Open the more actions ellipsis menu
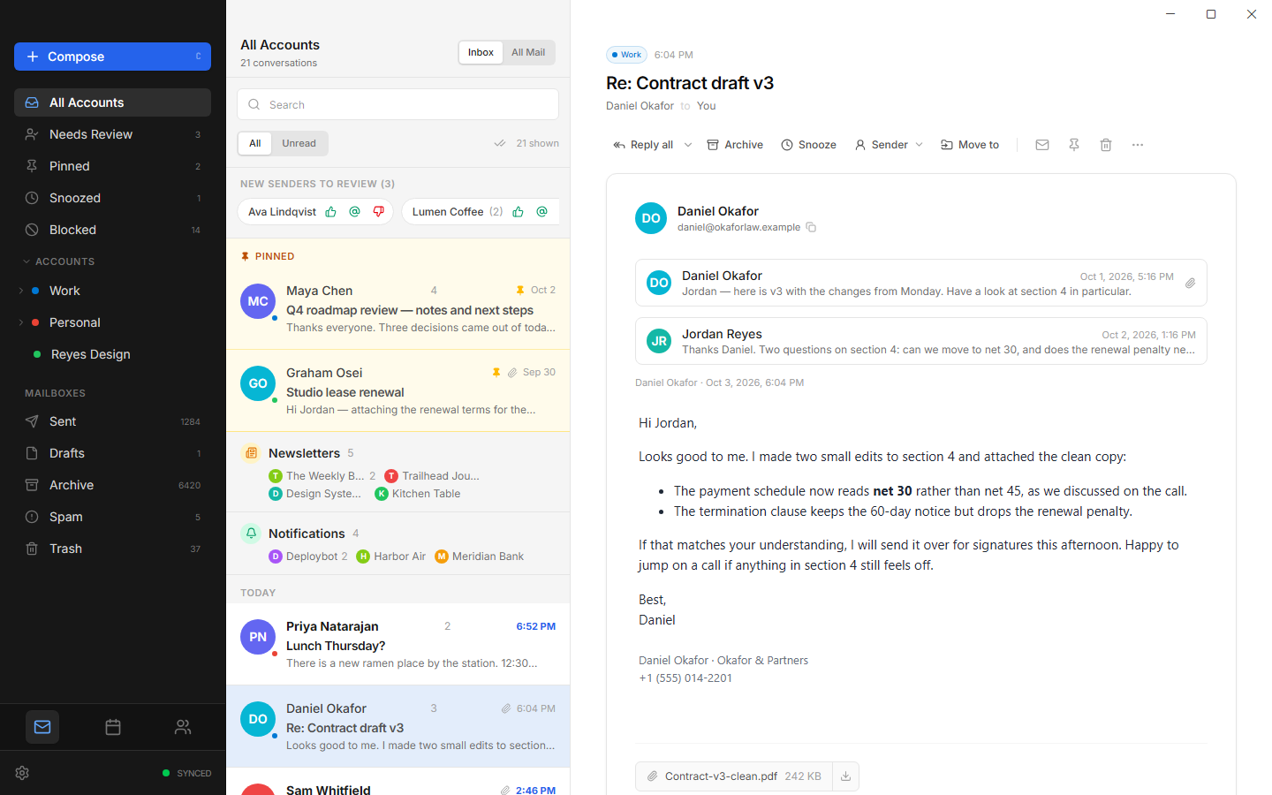 point(1138,145)
